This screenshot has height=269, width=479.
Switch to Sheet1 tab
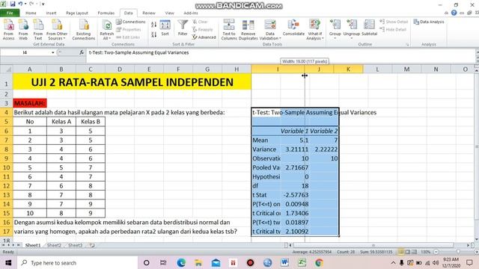pos(33,245)
